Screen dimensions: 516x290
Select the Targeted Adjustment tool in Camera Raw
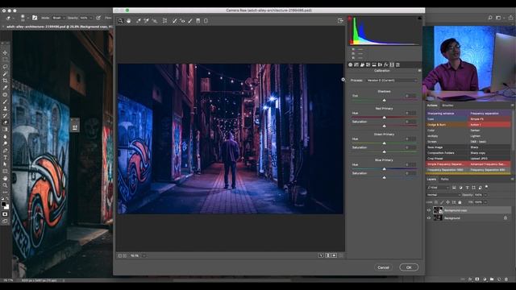pos(155,21)
